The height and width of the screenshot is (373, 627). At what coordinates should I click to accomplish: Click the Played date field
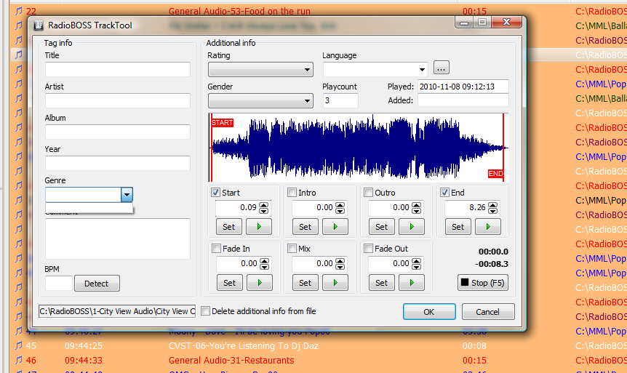463,87
